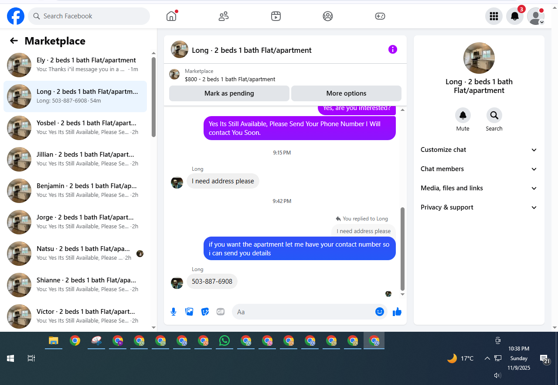Open the Yosbel apartment conversation
Image resolution: width=558 pixels, height=385 pixels.
(75, 128)
